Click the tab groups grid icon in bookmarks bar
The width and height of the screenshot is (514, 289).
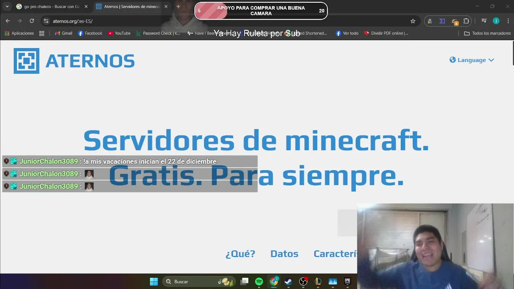(x=42, y=33)
